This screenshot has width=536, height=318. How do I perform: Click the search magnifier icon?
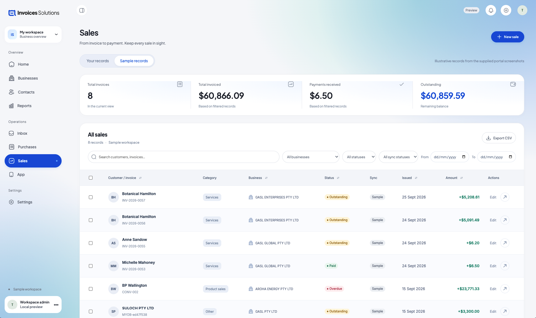point(94,157)
